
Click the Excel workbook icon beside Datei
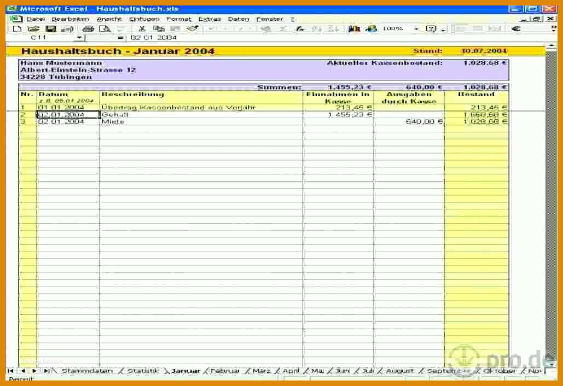15,19
